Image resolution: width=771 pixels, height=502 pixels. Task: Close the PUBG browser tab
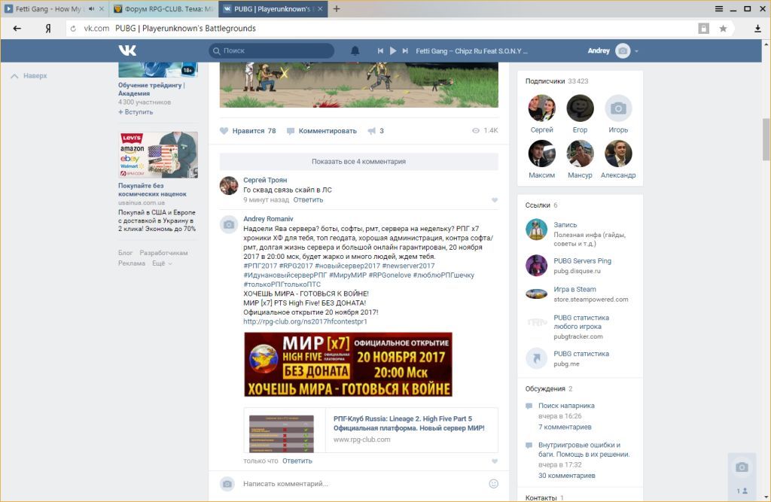320,9
